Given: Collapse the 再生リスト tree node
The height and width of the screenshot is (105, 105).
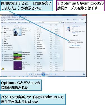Looking at the screenshot, I should coord(1,29).
